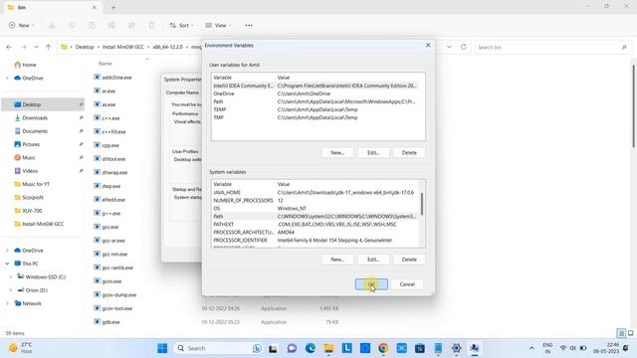Click Cancel in Environment Variables dialog
The height and width of the screenshot is (358, 637).
pyautogui.click(x=407, y=284)
